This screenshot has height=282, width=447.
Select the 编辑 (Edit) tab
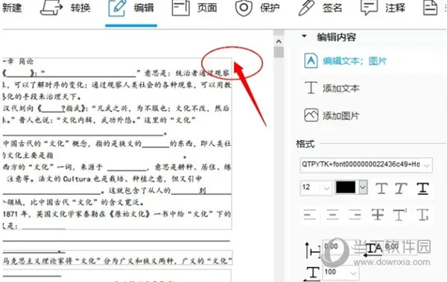coord(143,8)
